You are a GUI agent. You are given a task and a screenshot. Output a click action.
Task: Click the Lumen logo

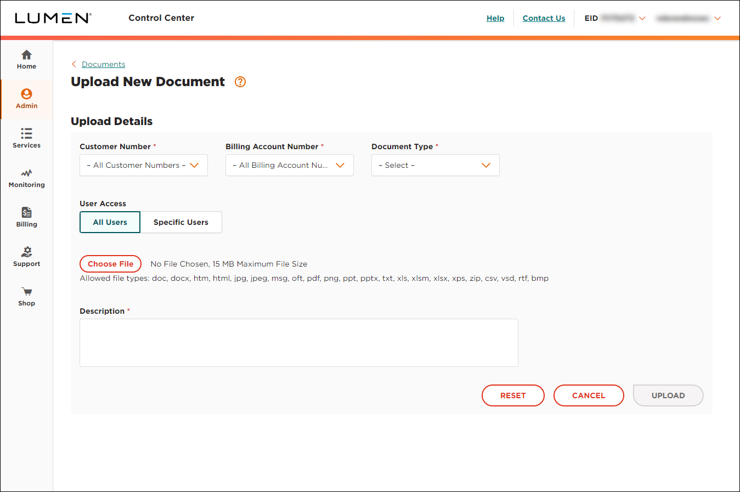[x=53, y=18]
